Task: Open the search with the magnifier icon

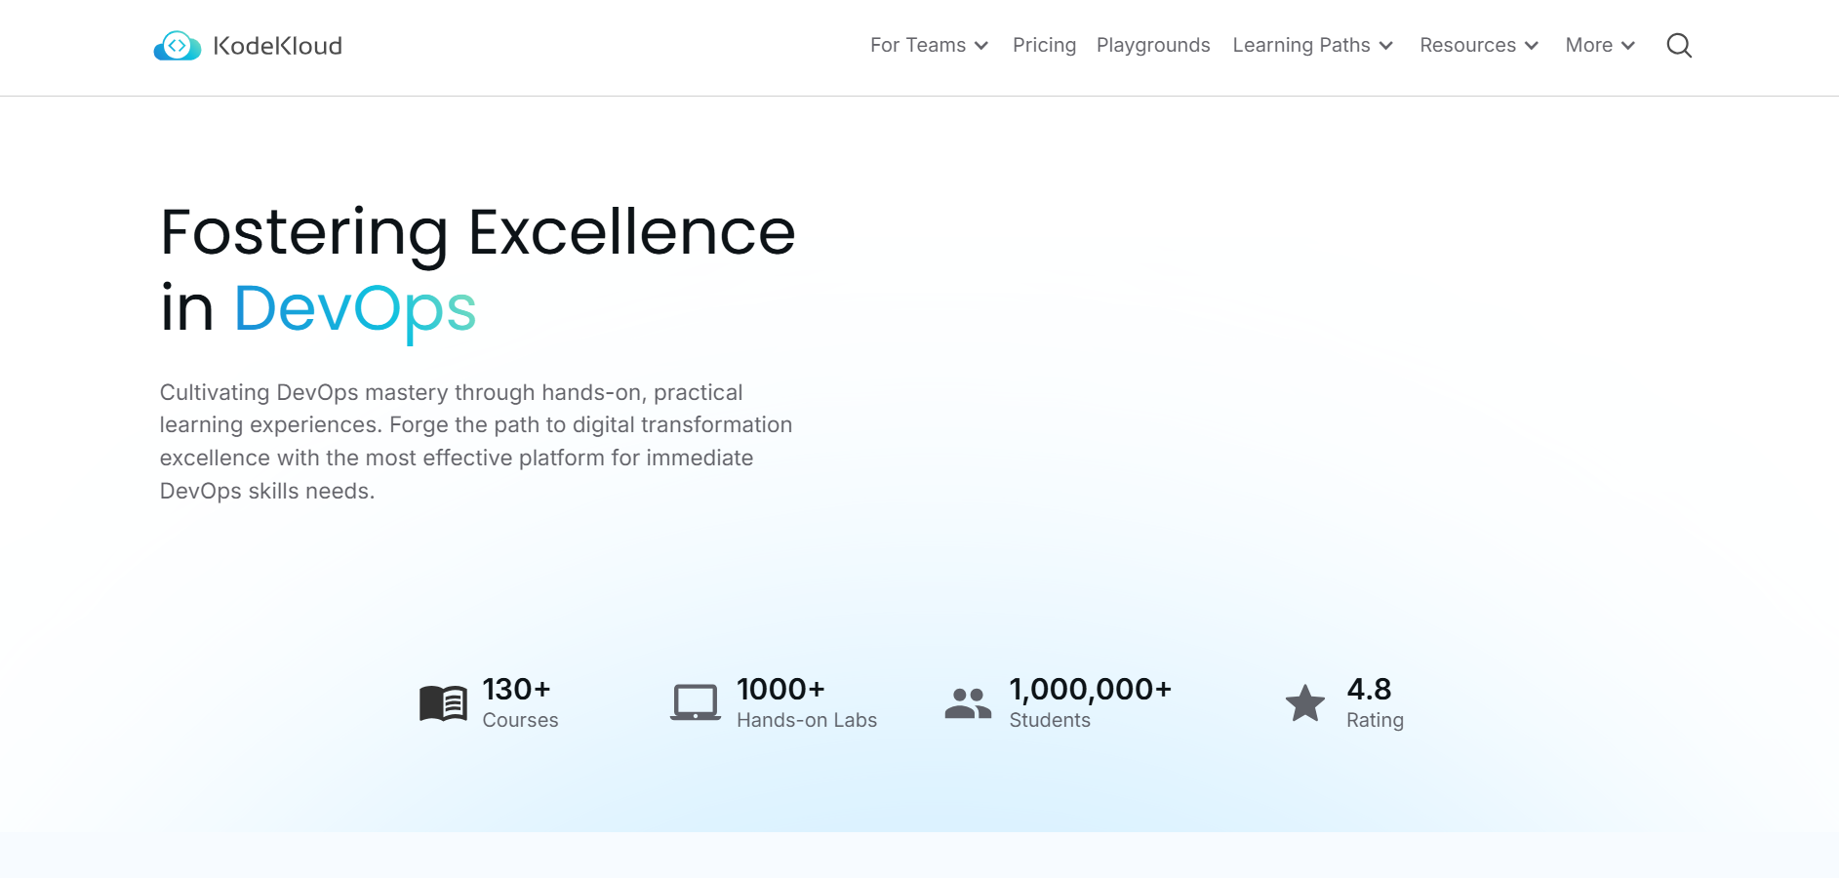Action: tap(1679, 45)
